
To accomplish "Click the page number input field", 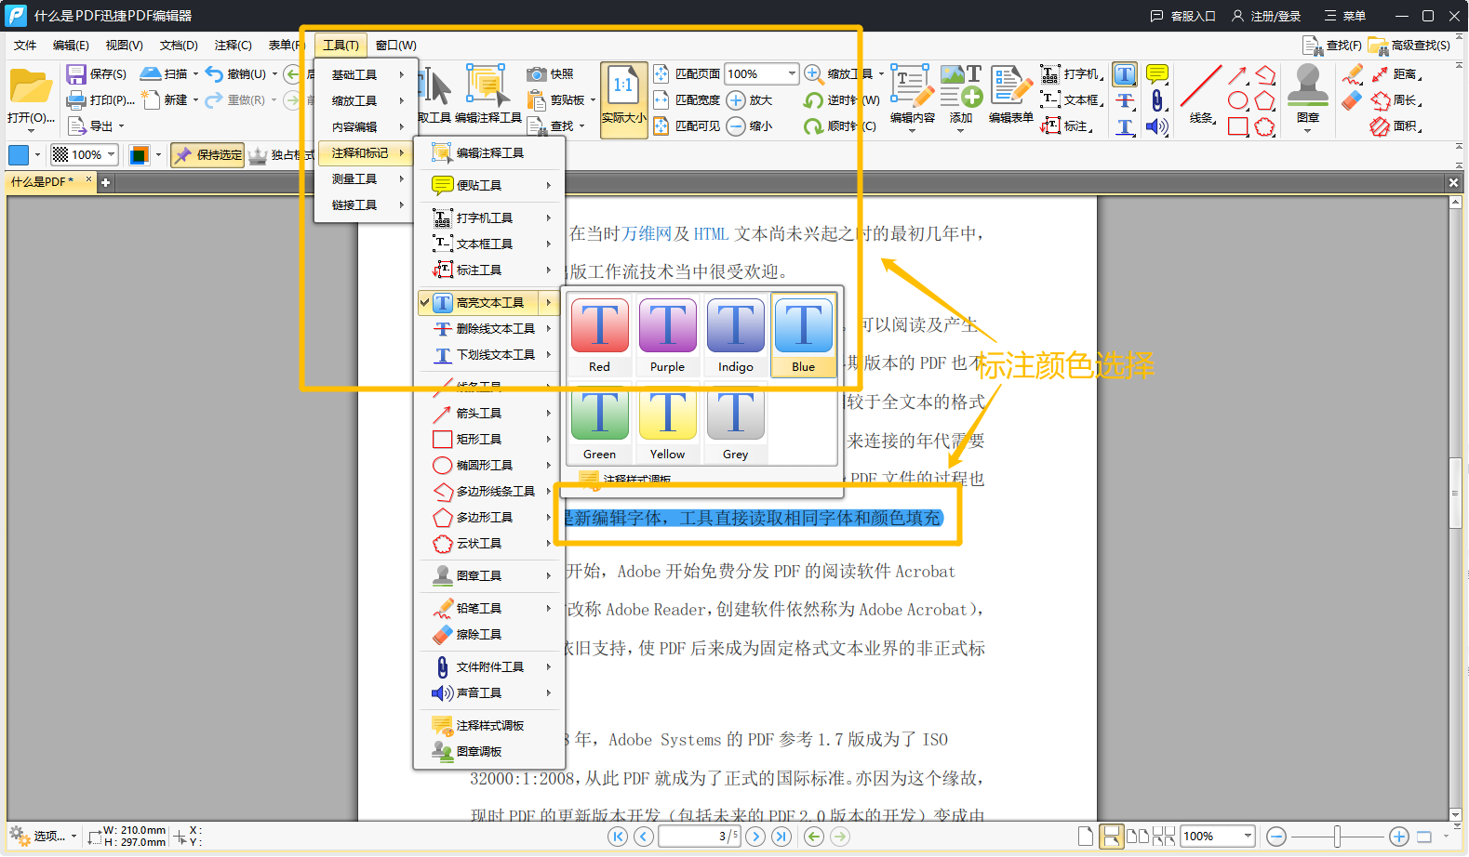I will [699, 837].
